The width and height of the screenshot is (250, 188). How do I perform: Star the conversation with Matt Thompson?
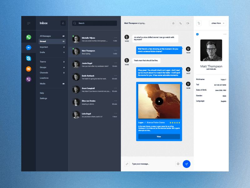point(173,23)
